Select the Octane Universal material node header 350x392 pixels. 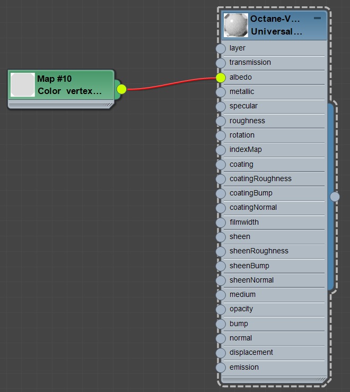(x=274, y=25)
